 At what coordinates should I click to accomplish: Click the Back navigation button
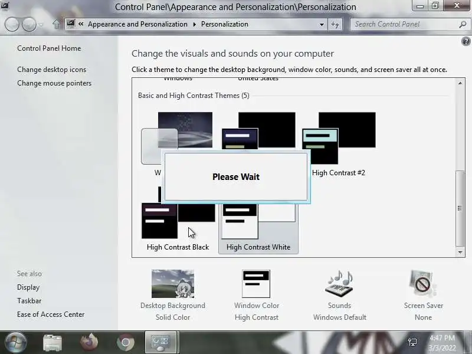pos(12,24)
